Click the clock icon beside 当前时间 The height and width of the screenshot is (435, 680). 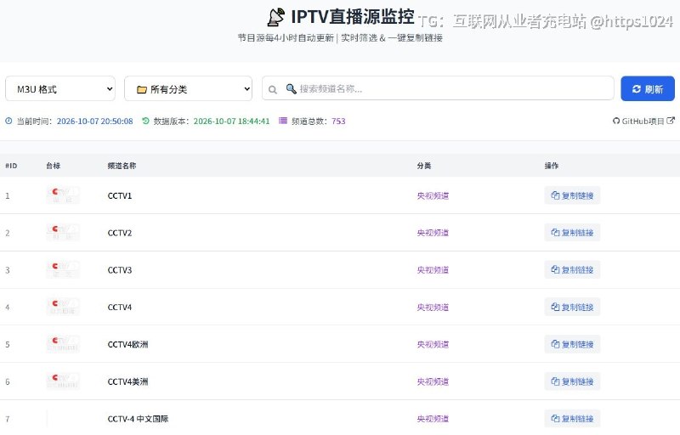pos(8,121)
